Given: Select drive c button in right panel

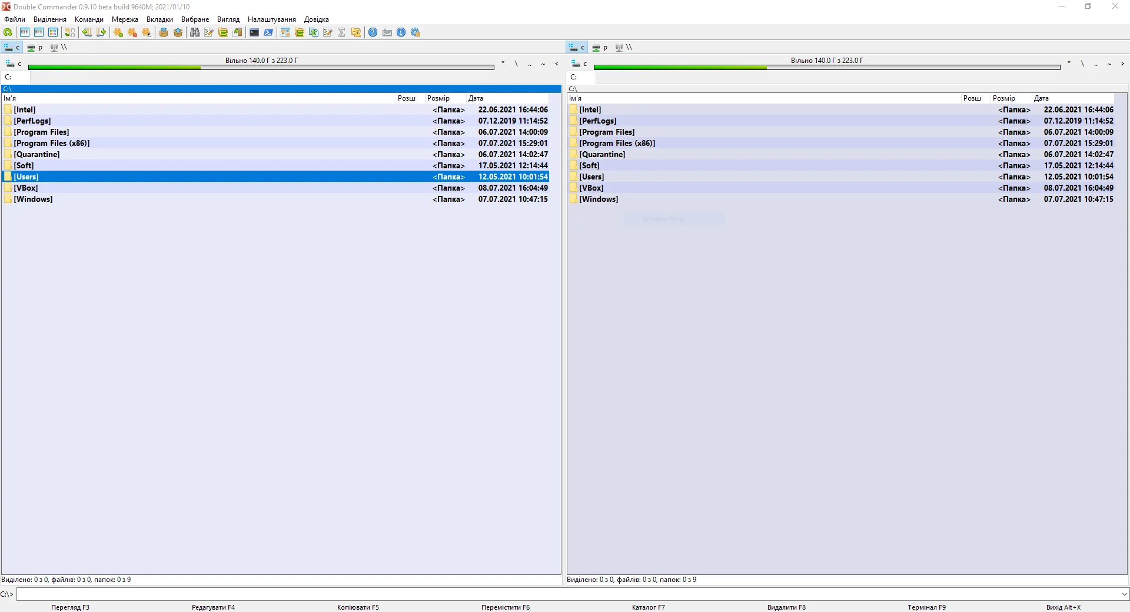Looking at the screenshot, I should point(577,48).
